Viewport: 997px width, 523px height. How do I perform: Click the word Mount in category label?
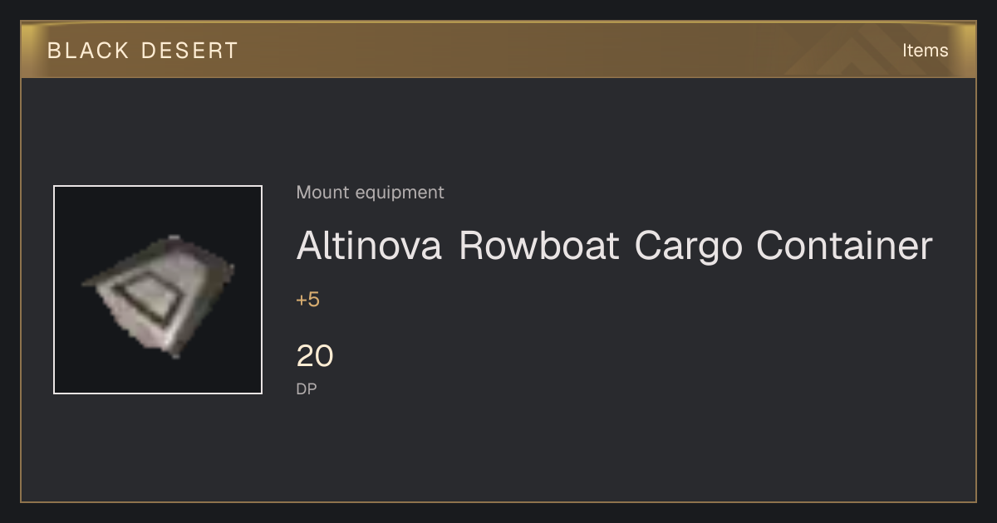pyautogui.click(x=322, y=193)
